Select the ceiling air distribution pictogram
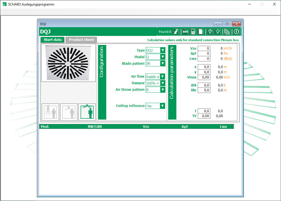This screenshot has width=281, height=201. pos(87,112)
